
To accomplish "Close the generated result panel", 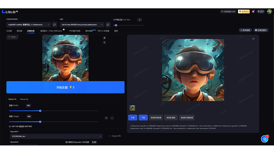I will pos(253,39).
